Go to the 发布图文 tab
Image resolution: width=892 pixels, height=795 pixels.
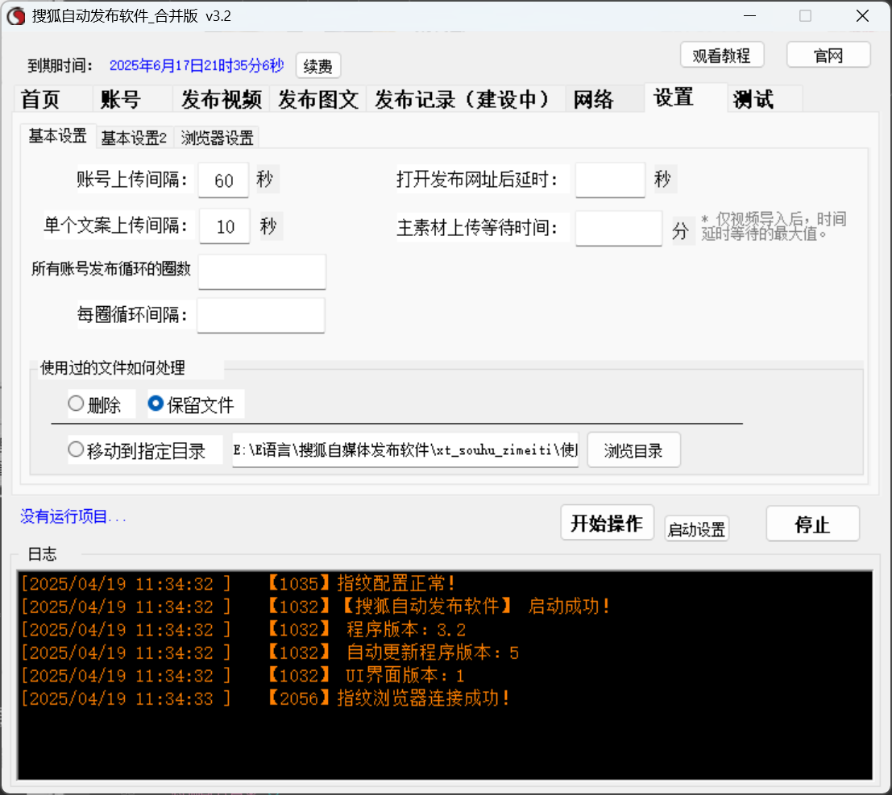[318, 99]
